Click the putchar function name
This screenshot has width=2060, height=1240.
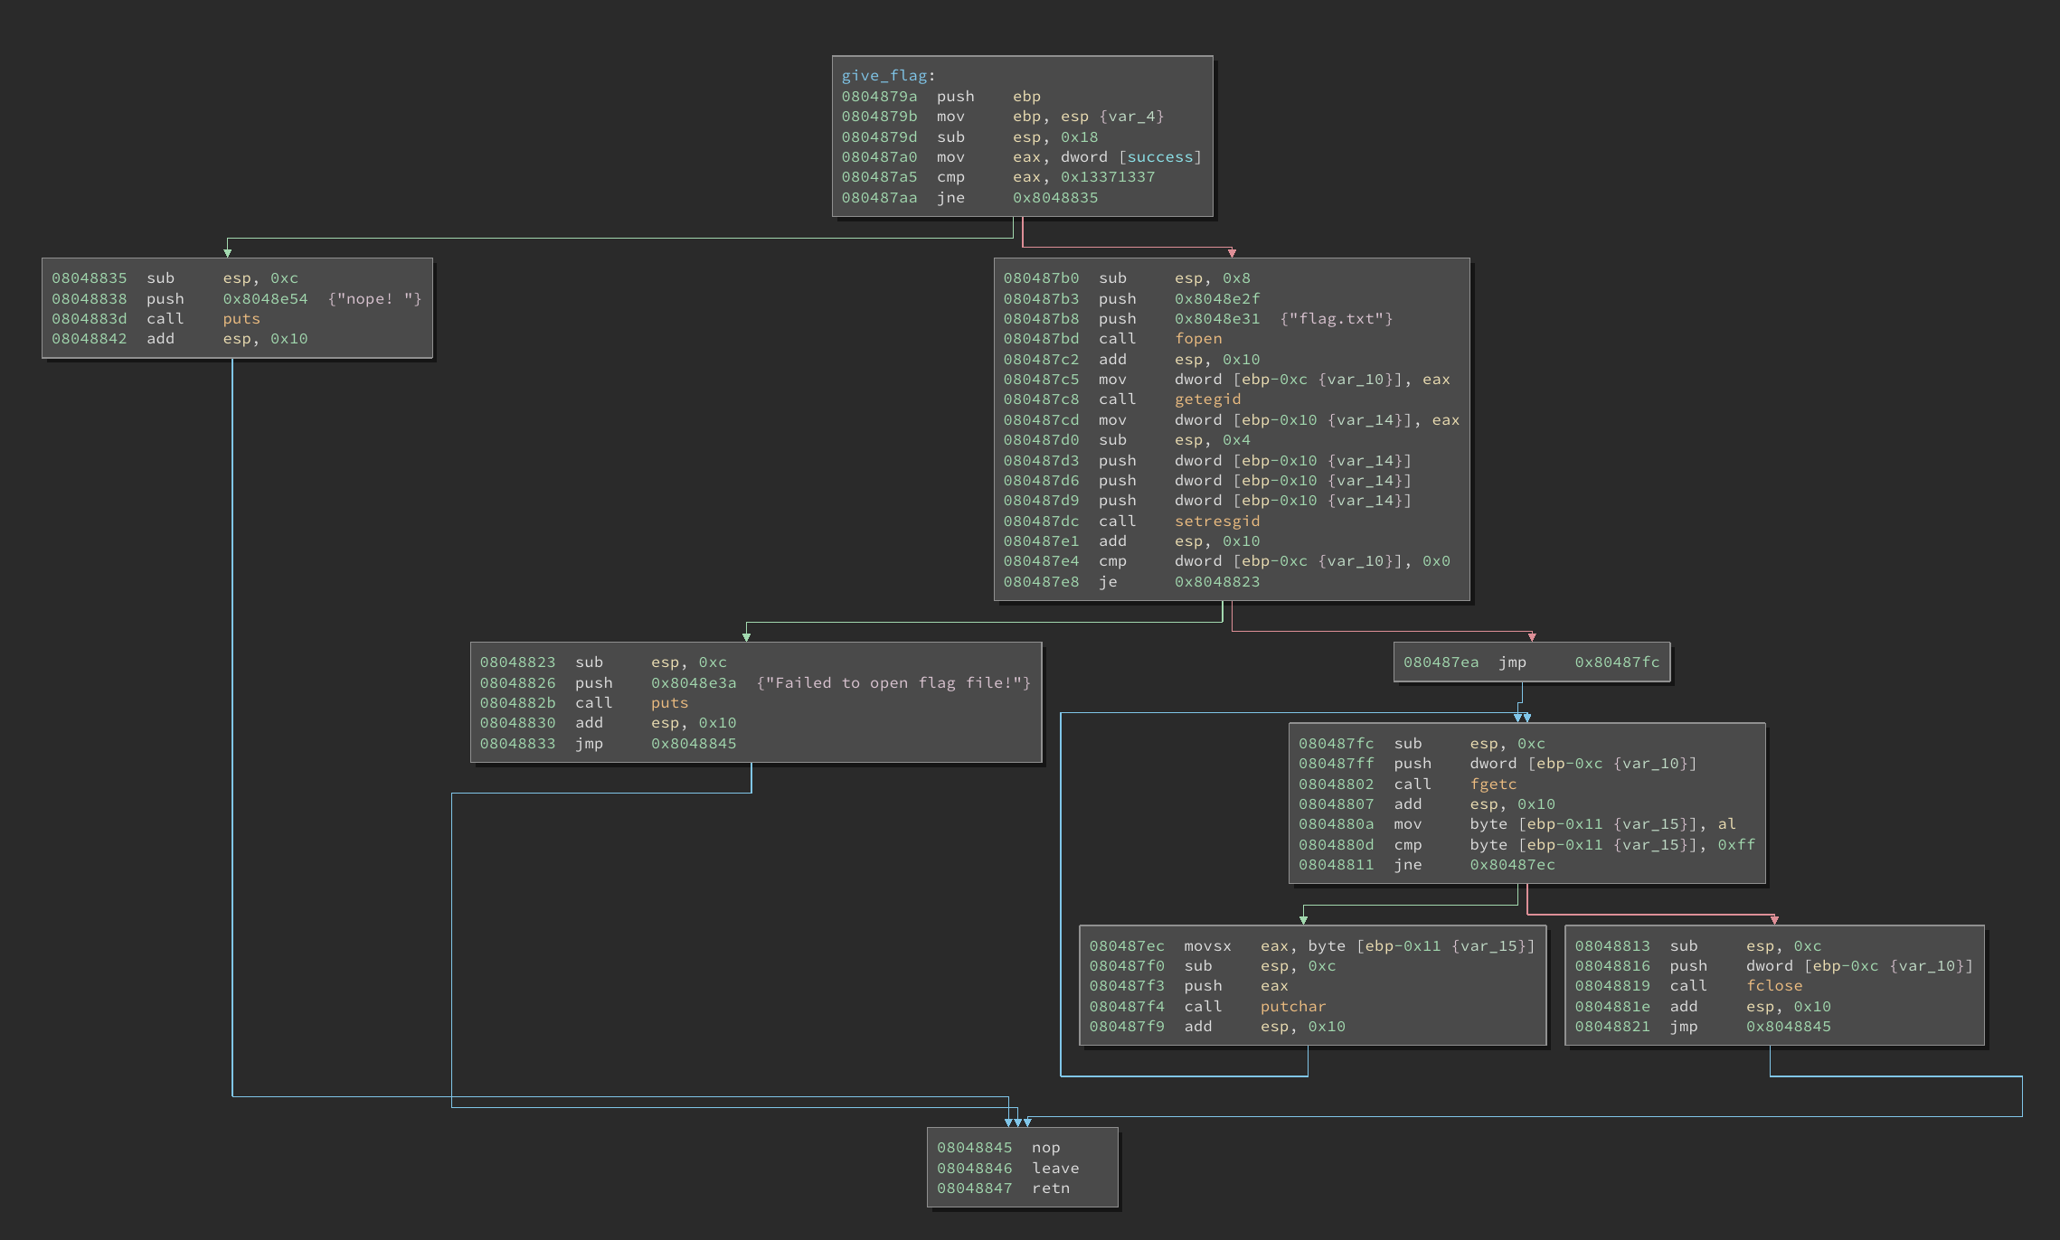pos(1293,1007)
